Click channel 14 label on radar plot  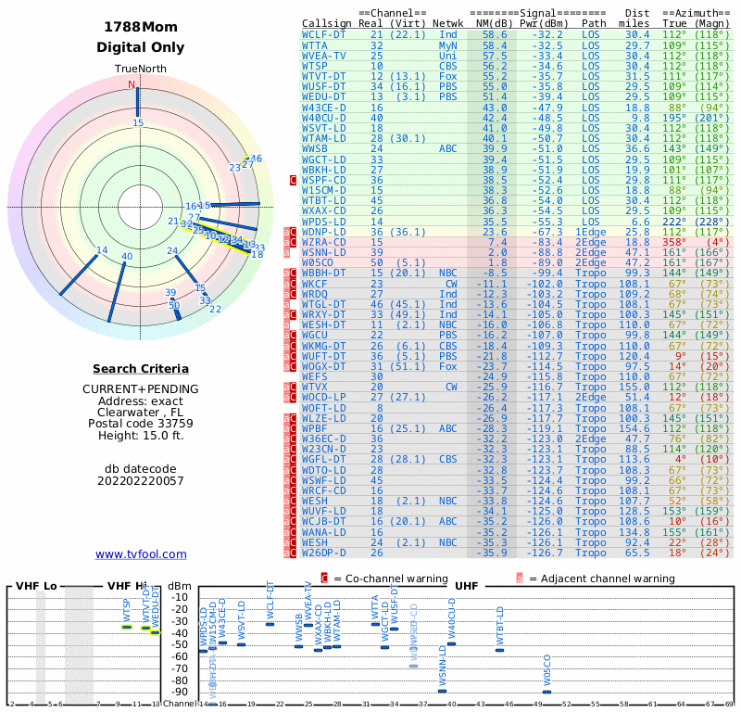(x=102, y=250)
